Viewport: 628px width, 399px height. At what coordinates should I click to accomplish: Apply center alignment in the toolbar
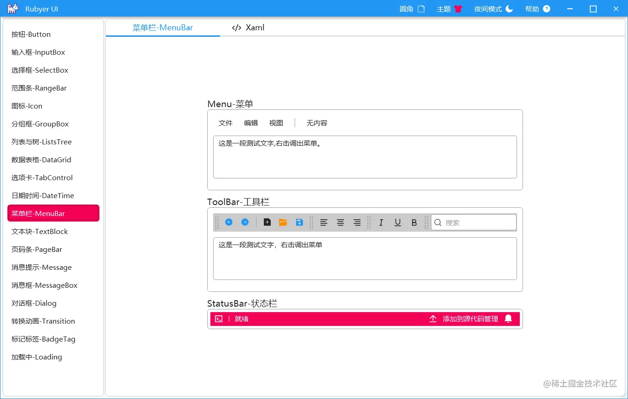click(340, 222)
